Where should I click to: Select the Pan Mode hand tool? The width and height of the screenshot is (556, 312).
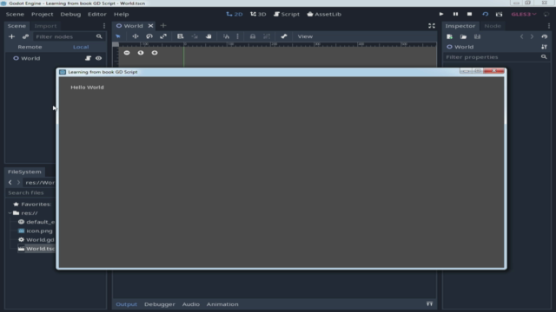tap(208, 36)
